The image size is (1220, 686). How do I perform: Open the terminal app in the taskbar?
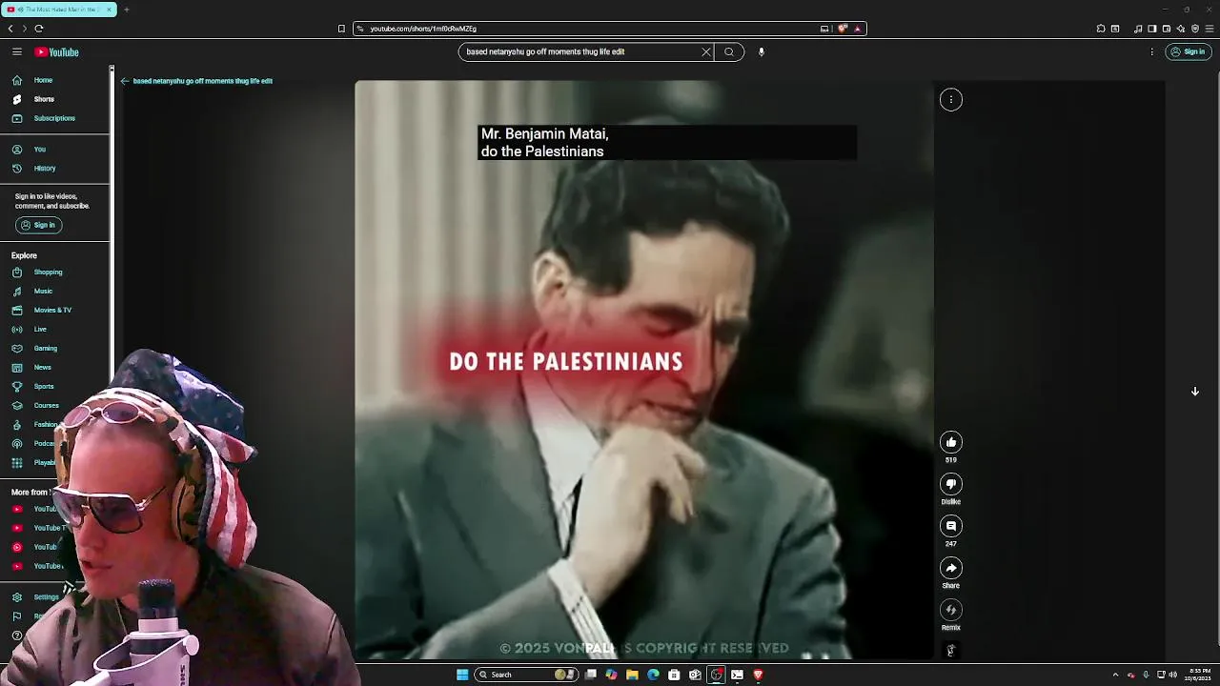737,675
